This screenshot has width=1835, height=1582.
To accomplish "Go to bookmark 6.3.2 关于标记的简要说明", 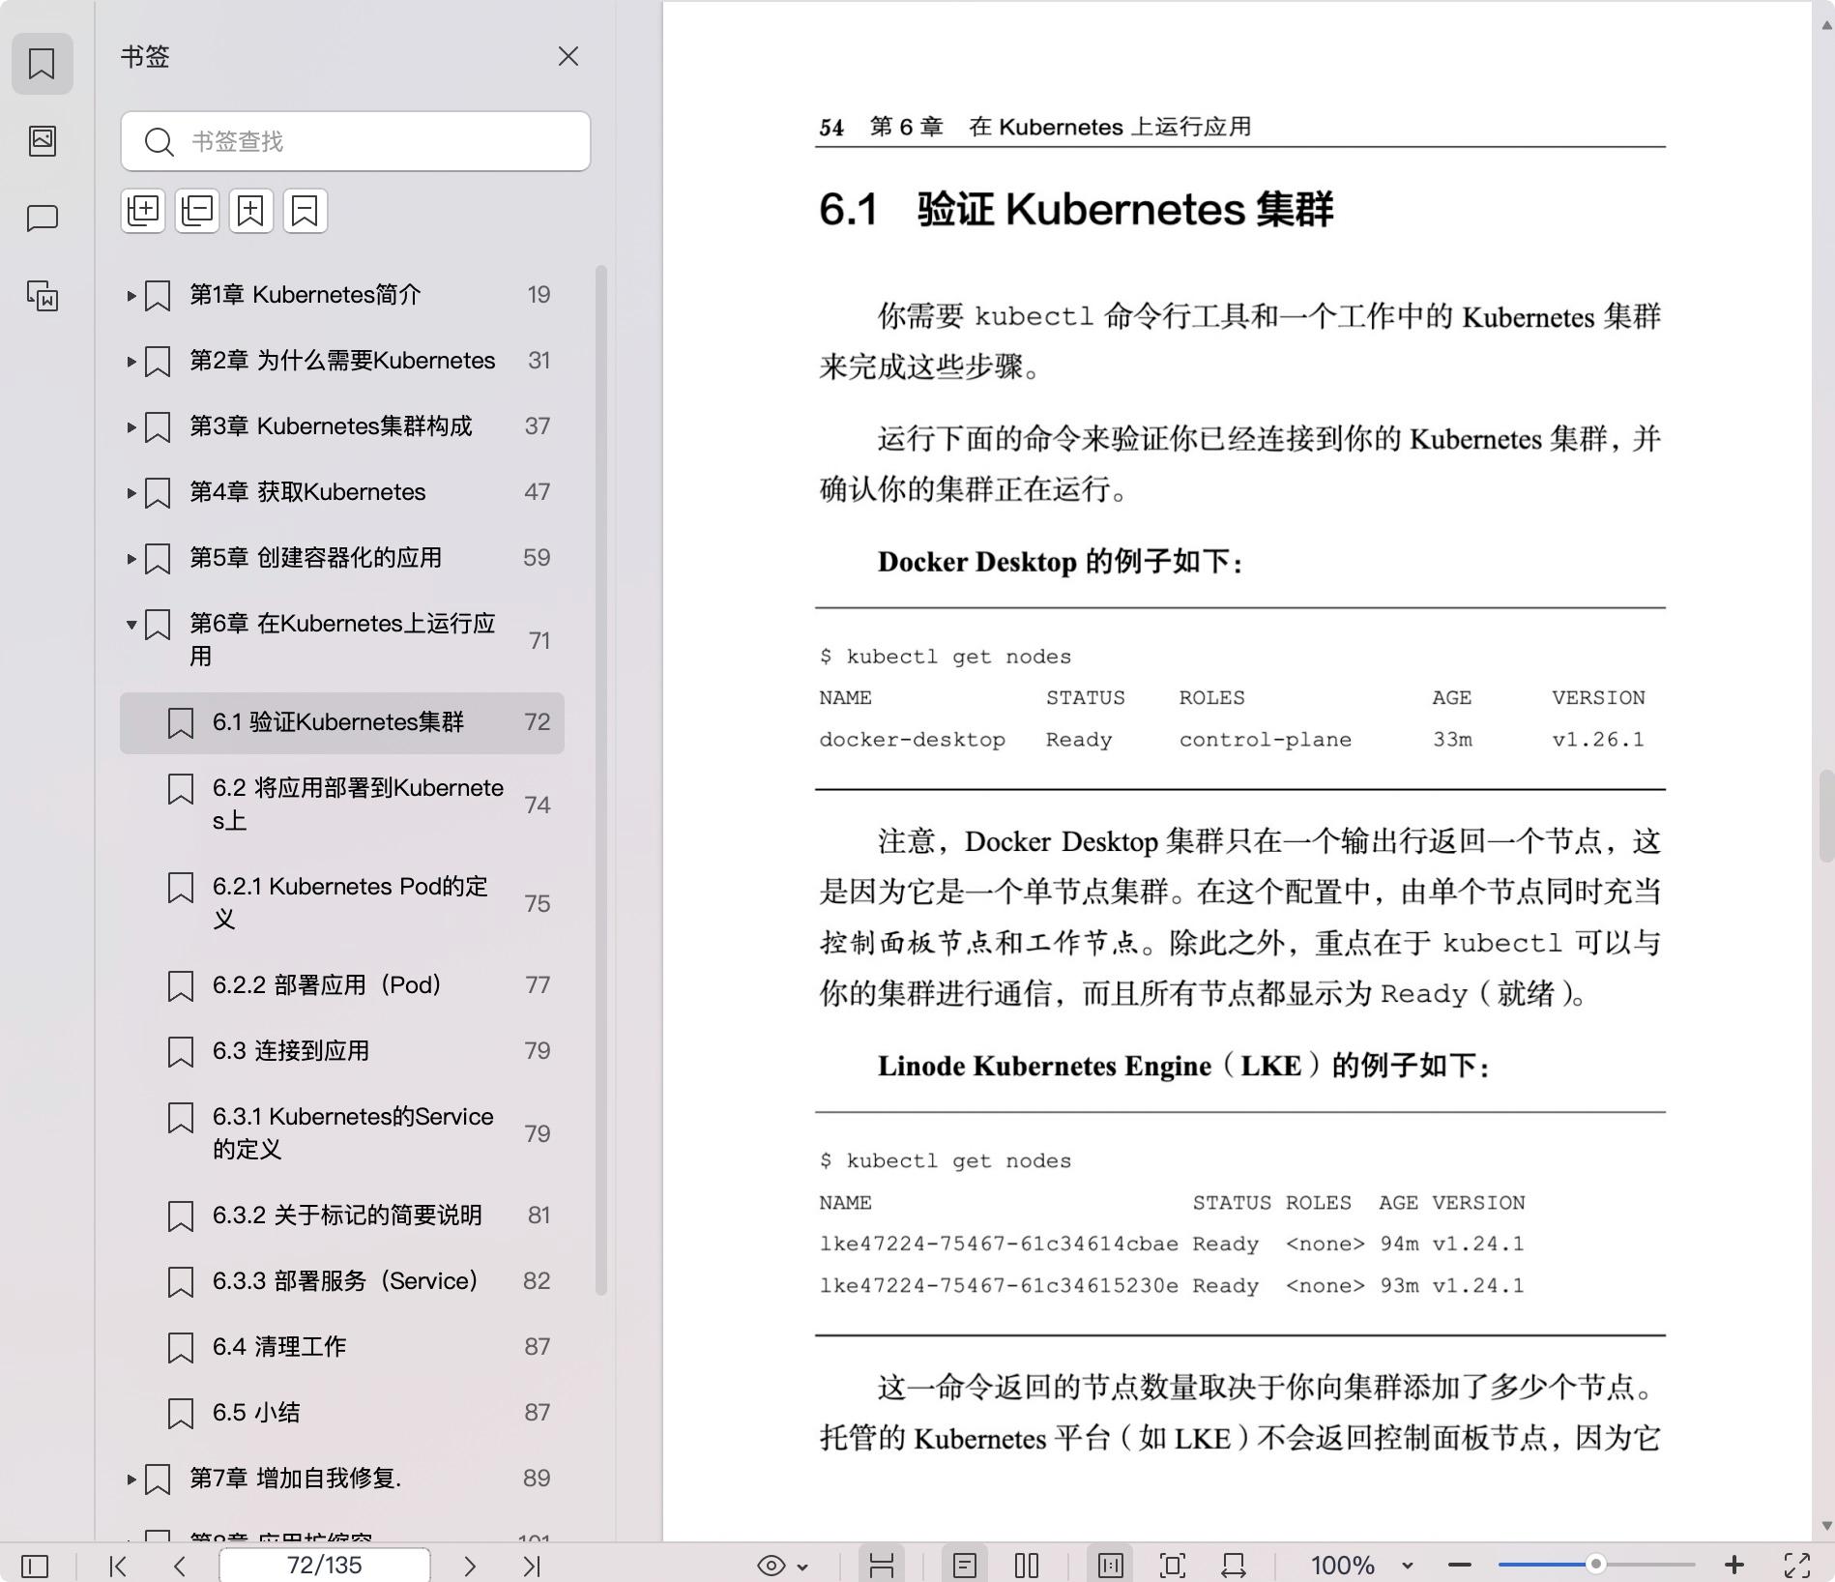I will (x=342, y=1216).
